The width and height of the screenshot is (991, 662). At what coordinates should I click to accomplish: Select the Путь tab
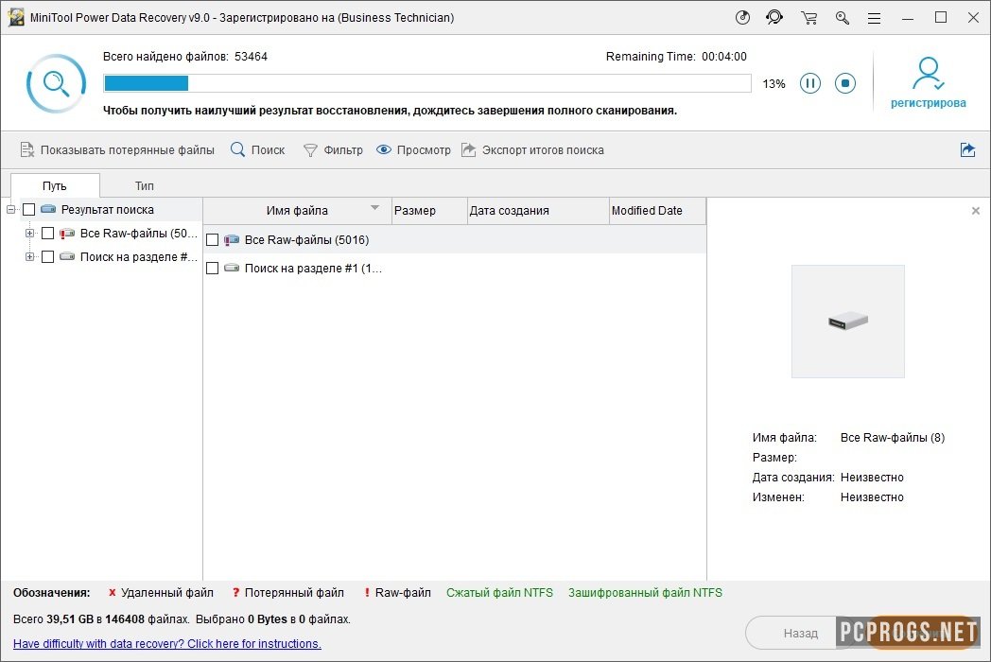(x=55, y=185)
